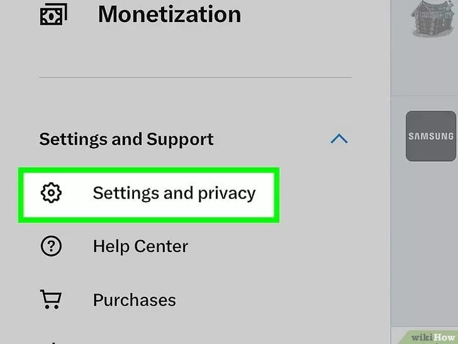Click the Settings and Support section header
The image size is (458, 344).
click(x=126, y=139)
